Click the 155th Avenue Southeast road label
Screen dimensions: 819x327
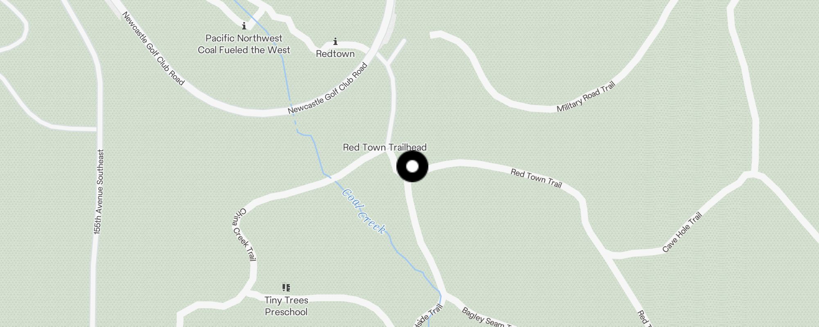99,192
